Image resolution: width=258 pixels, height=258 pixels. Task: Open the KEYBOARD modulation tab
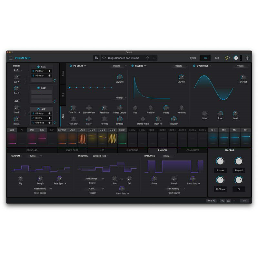click(x=32, y=150)
